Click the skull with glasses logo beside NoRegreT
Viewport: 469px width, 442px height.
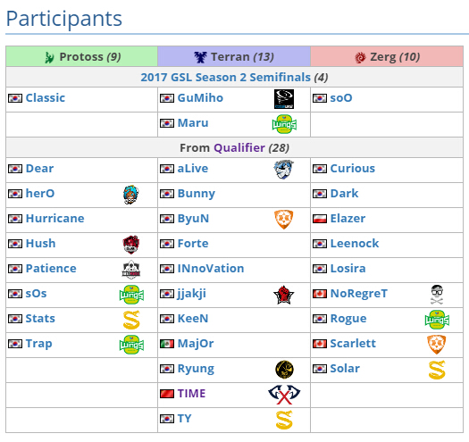(x=437, y=295)
